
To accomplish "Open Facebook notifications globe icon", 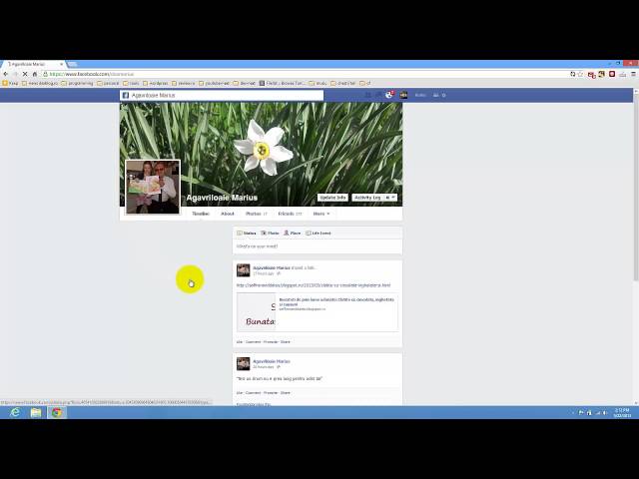I will click(x=389, y=95).
